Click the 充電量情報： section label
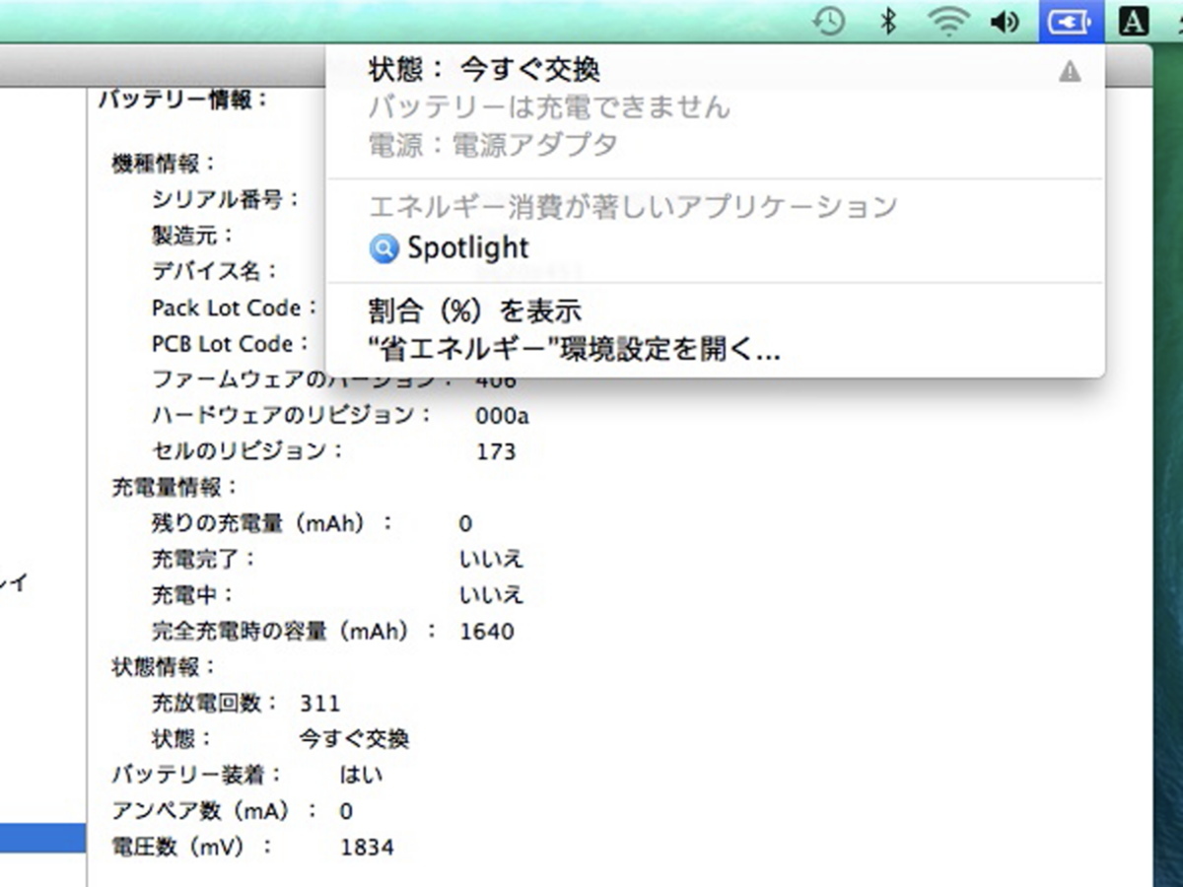The image size is (1183, 887). pos(174,487)
